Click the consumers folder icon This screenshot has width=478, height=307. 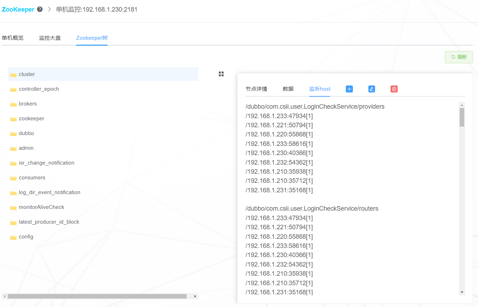point(13,178)
